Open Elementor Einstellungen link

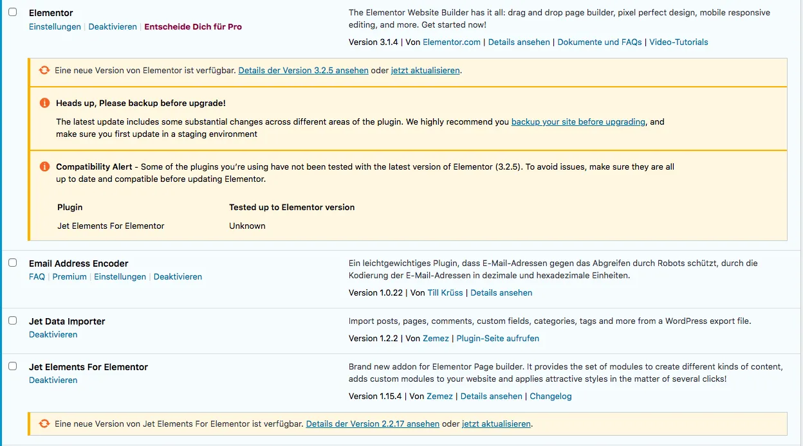click(x=55, y=27)
